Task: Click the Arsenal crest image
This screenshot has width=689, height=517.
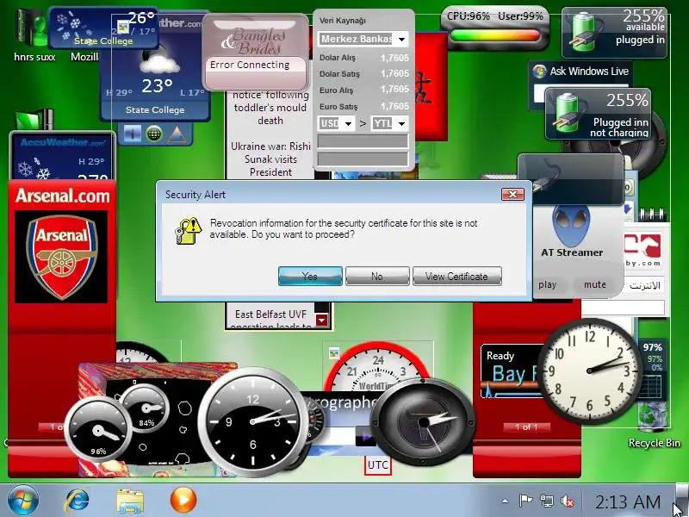Action: (61, 257)
